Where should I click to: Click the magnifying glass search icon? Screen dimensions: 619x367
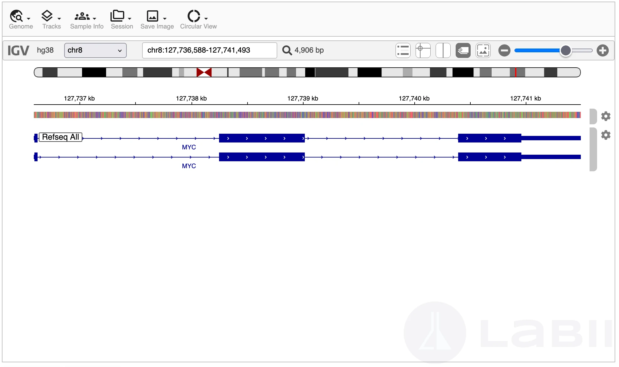tap(287, 50)
